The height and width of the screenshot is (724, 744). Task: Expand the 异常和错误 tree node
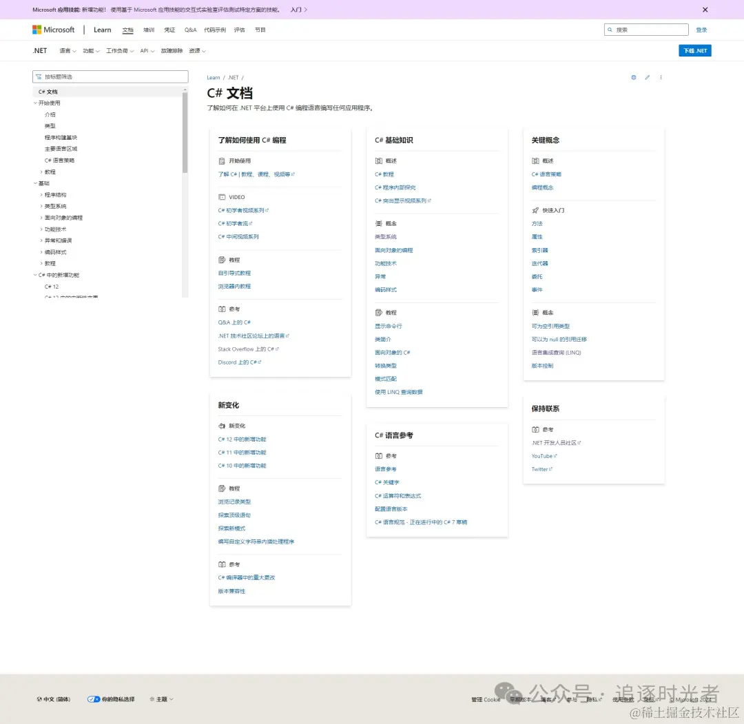point(41,240)
